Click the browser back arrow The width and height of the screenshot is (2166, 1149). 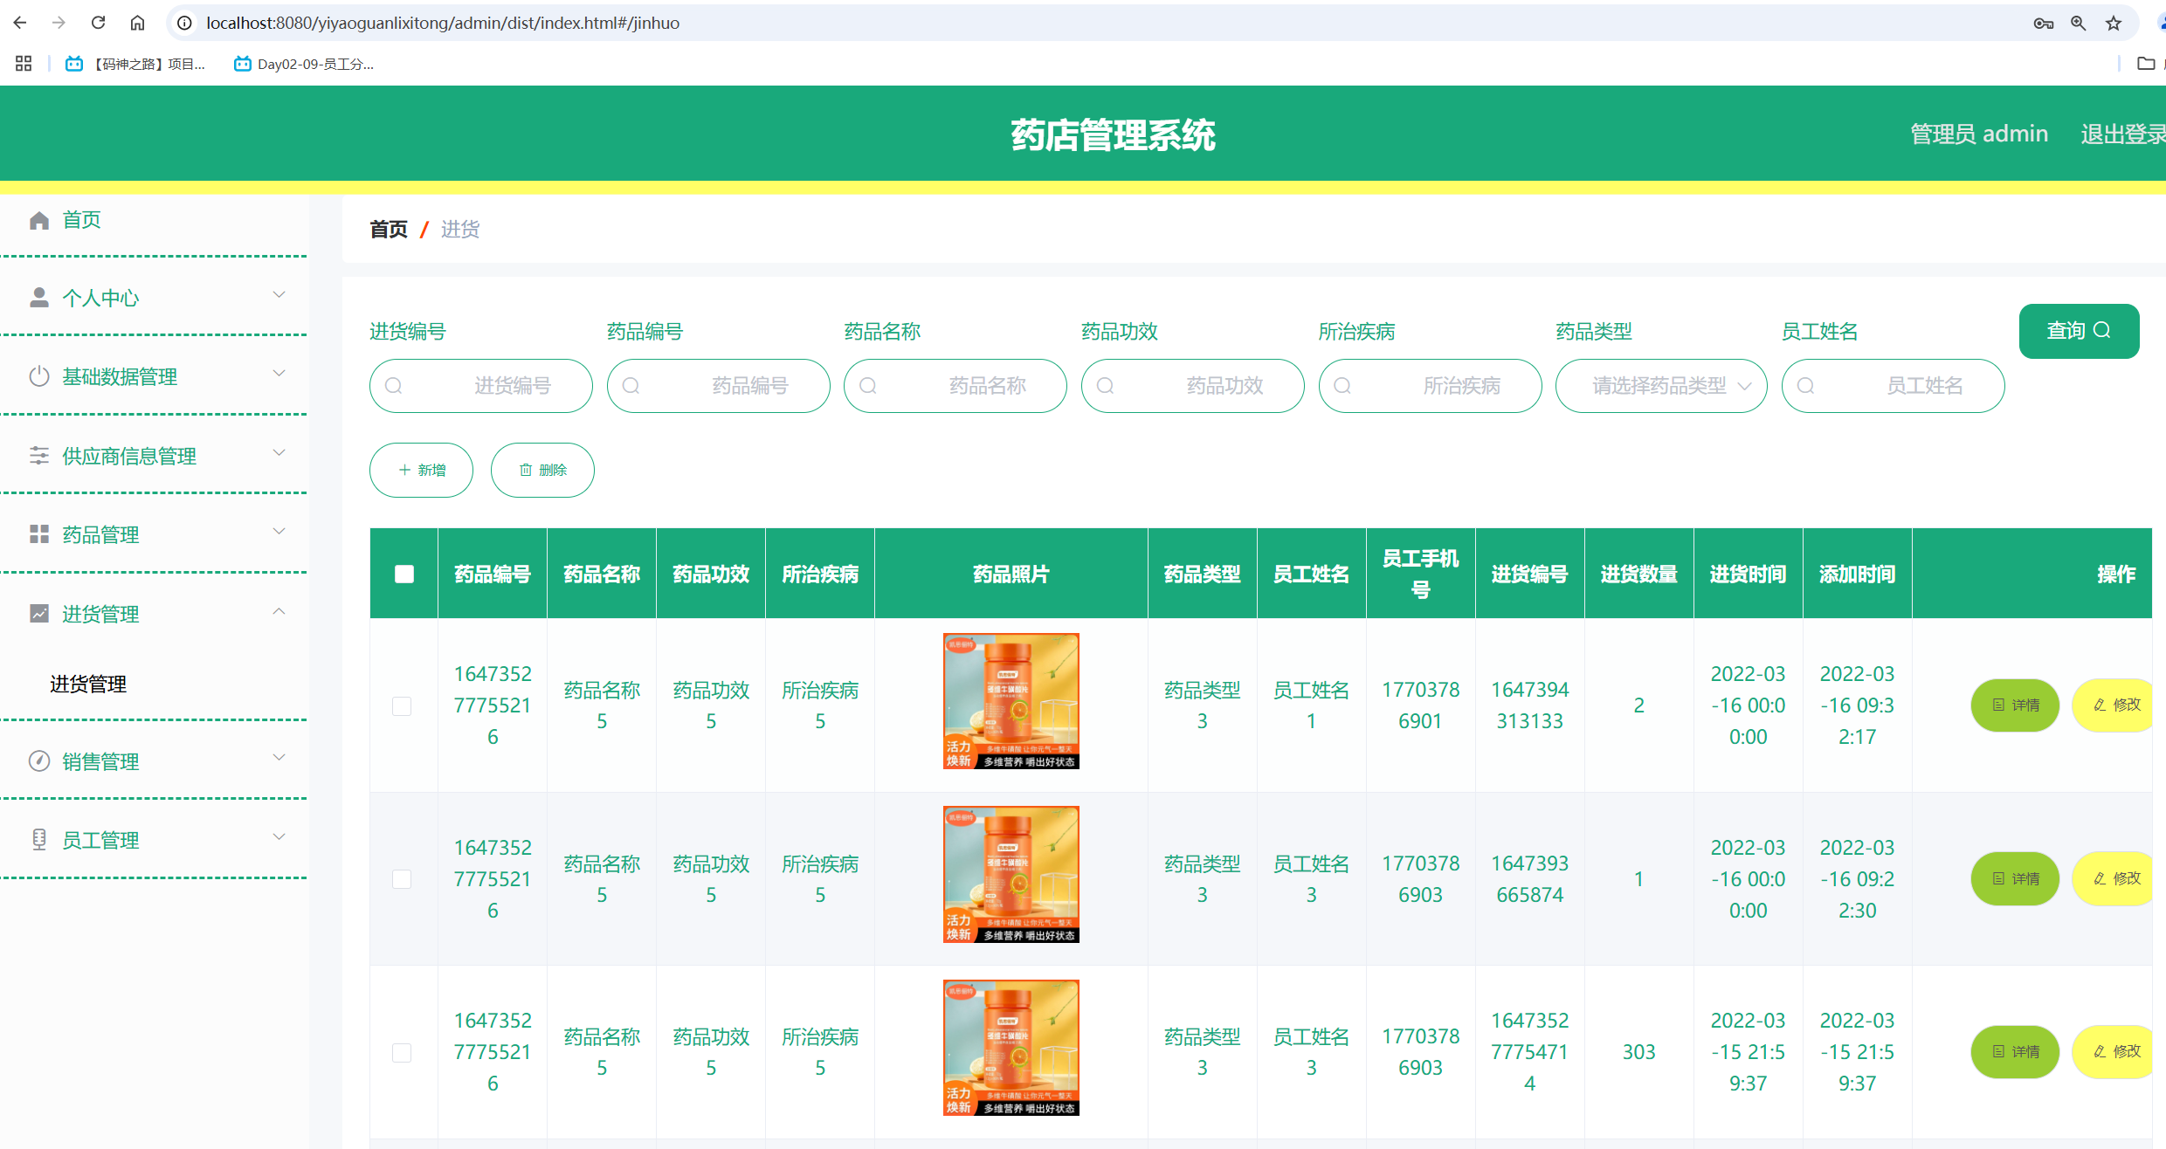[x=20, y=23]
